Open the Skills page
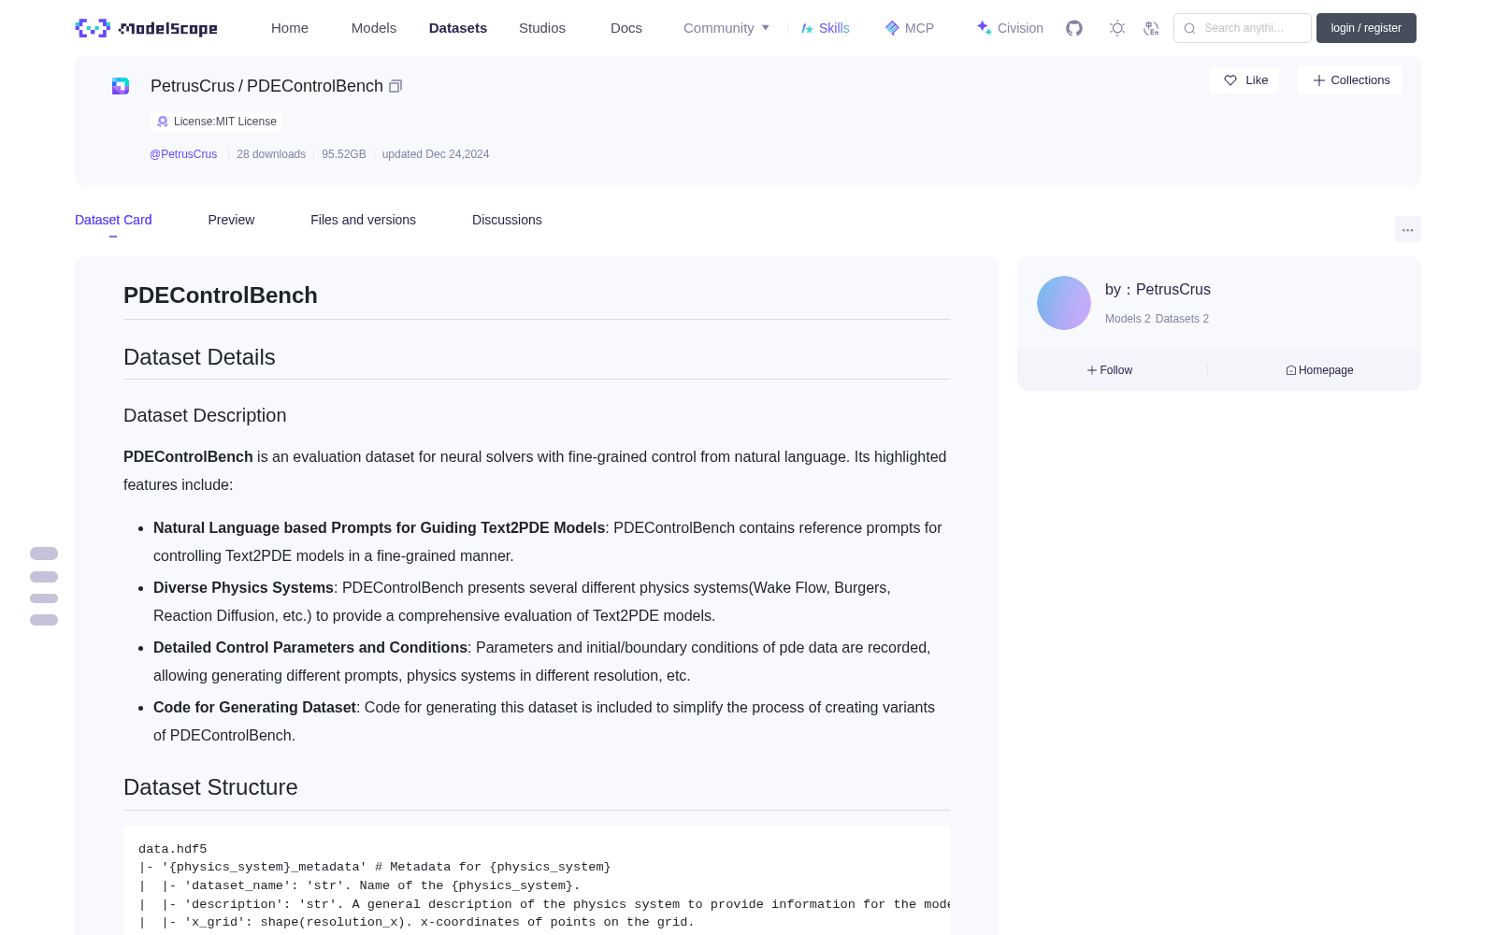The width and height of the screenshot is (1496, 935). click(825, 28)
